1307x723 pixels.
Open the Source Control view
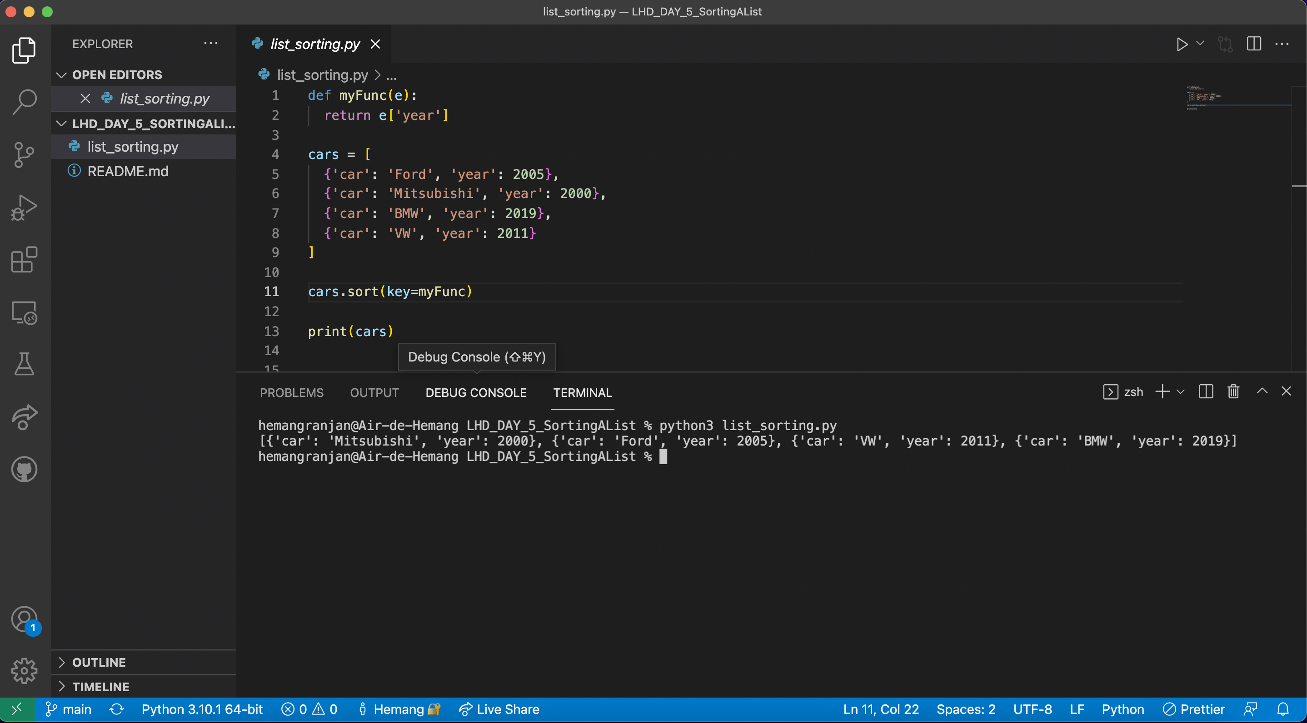coord(24,155)
